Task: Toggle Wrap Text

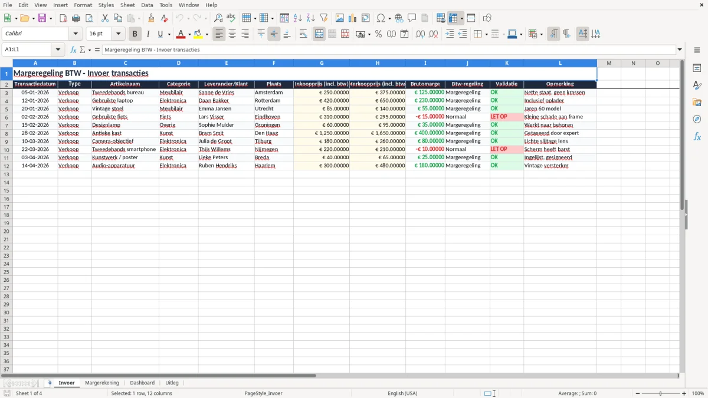Action: pyautogui.click(x=303, y=34)
